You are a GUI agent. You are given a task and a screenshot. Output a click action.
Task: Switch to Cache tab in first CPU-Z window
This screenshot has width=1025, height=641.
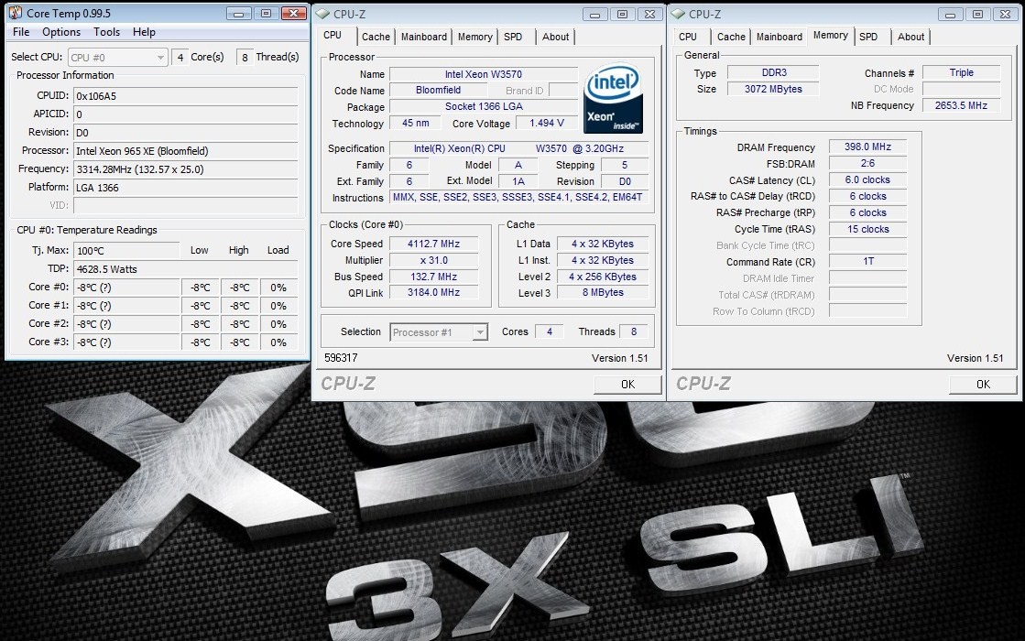tap(376, 37)
